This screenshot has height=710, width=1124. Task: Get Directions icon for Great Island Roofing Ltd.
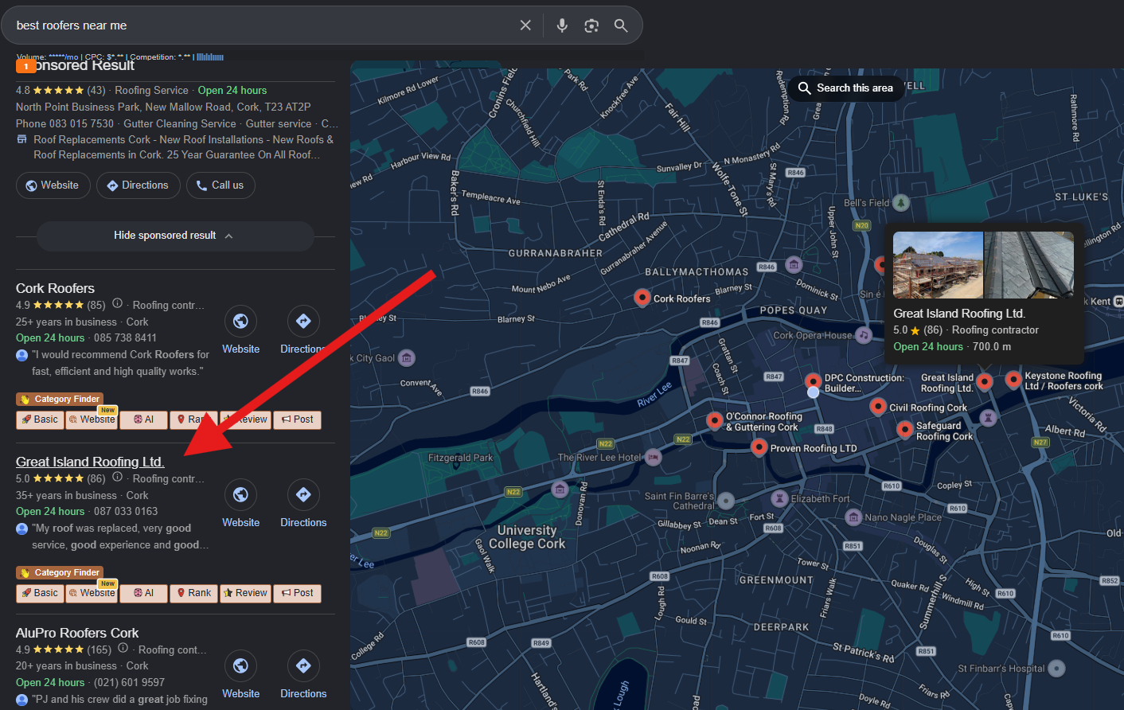coord(303,495)
